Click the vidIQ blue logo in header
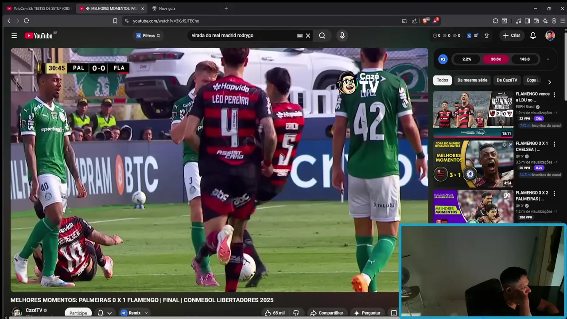 469,35
